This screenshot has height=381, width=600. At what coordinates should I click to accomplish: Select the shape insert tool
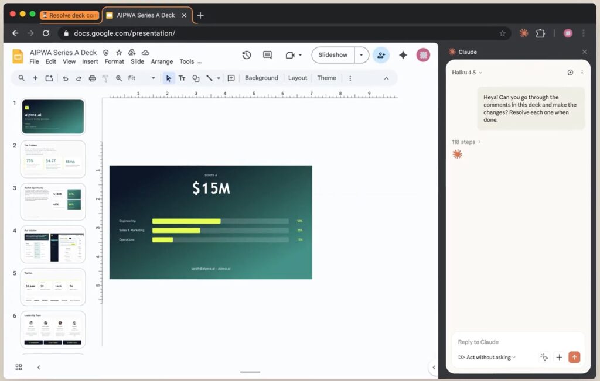coord(196,78)
